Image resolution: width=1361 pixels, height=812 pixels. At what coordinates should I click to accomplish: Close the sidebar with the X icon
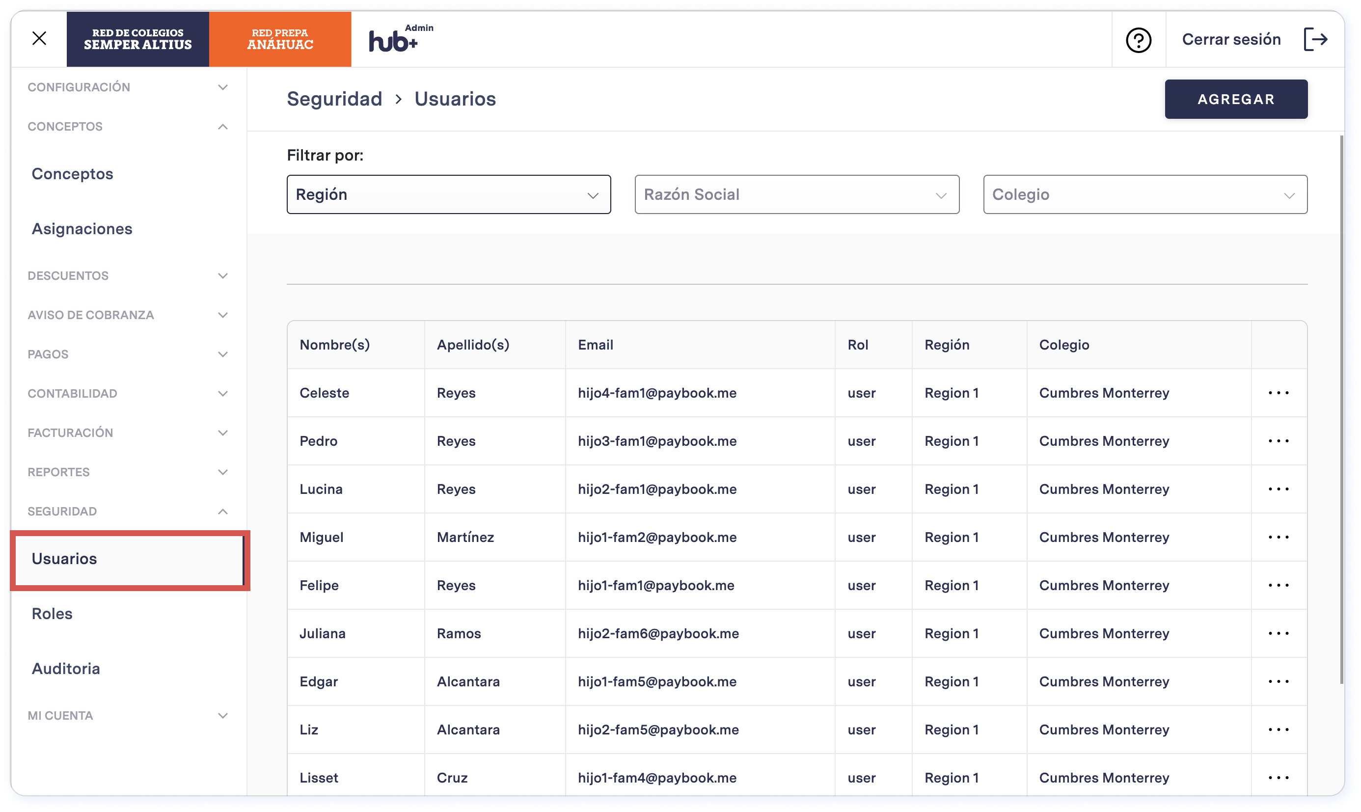(x=39, y=38)
